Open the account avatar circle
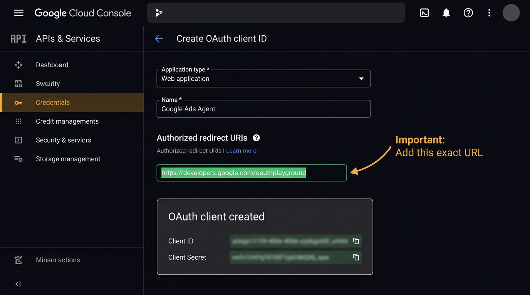This screenshot has width=530, height=295. [511, 13]
